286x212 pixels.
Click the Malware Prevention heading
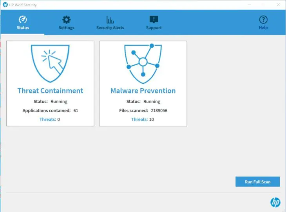click(x=143, y=90)
